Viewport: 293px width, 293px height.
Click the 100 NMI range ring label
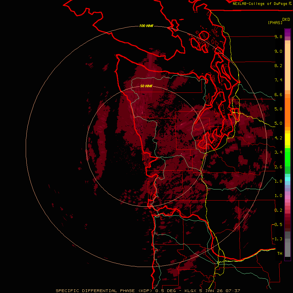tap(146, 26)
